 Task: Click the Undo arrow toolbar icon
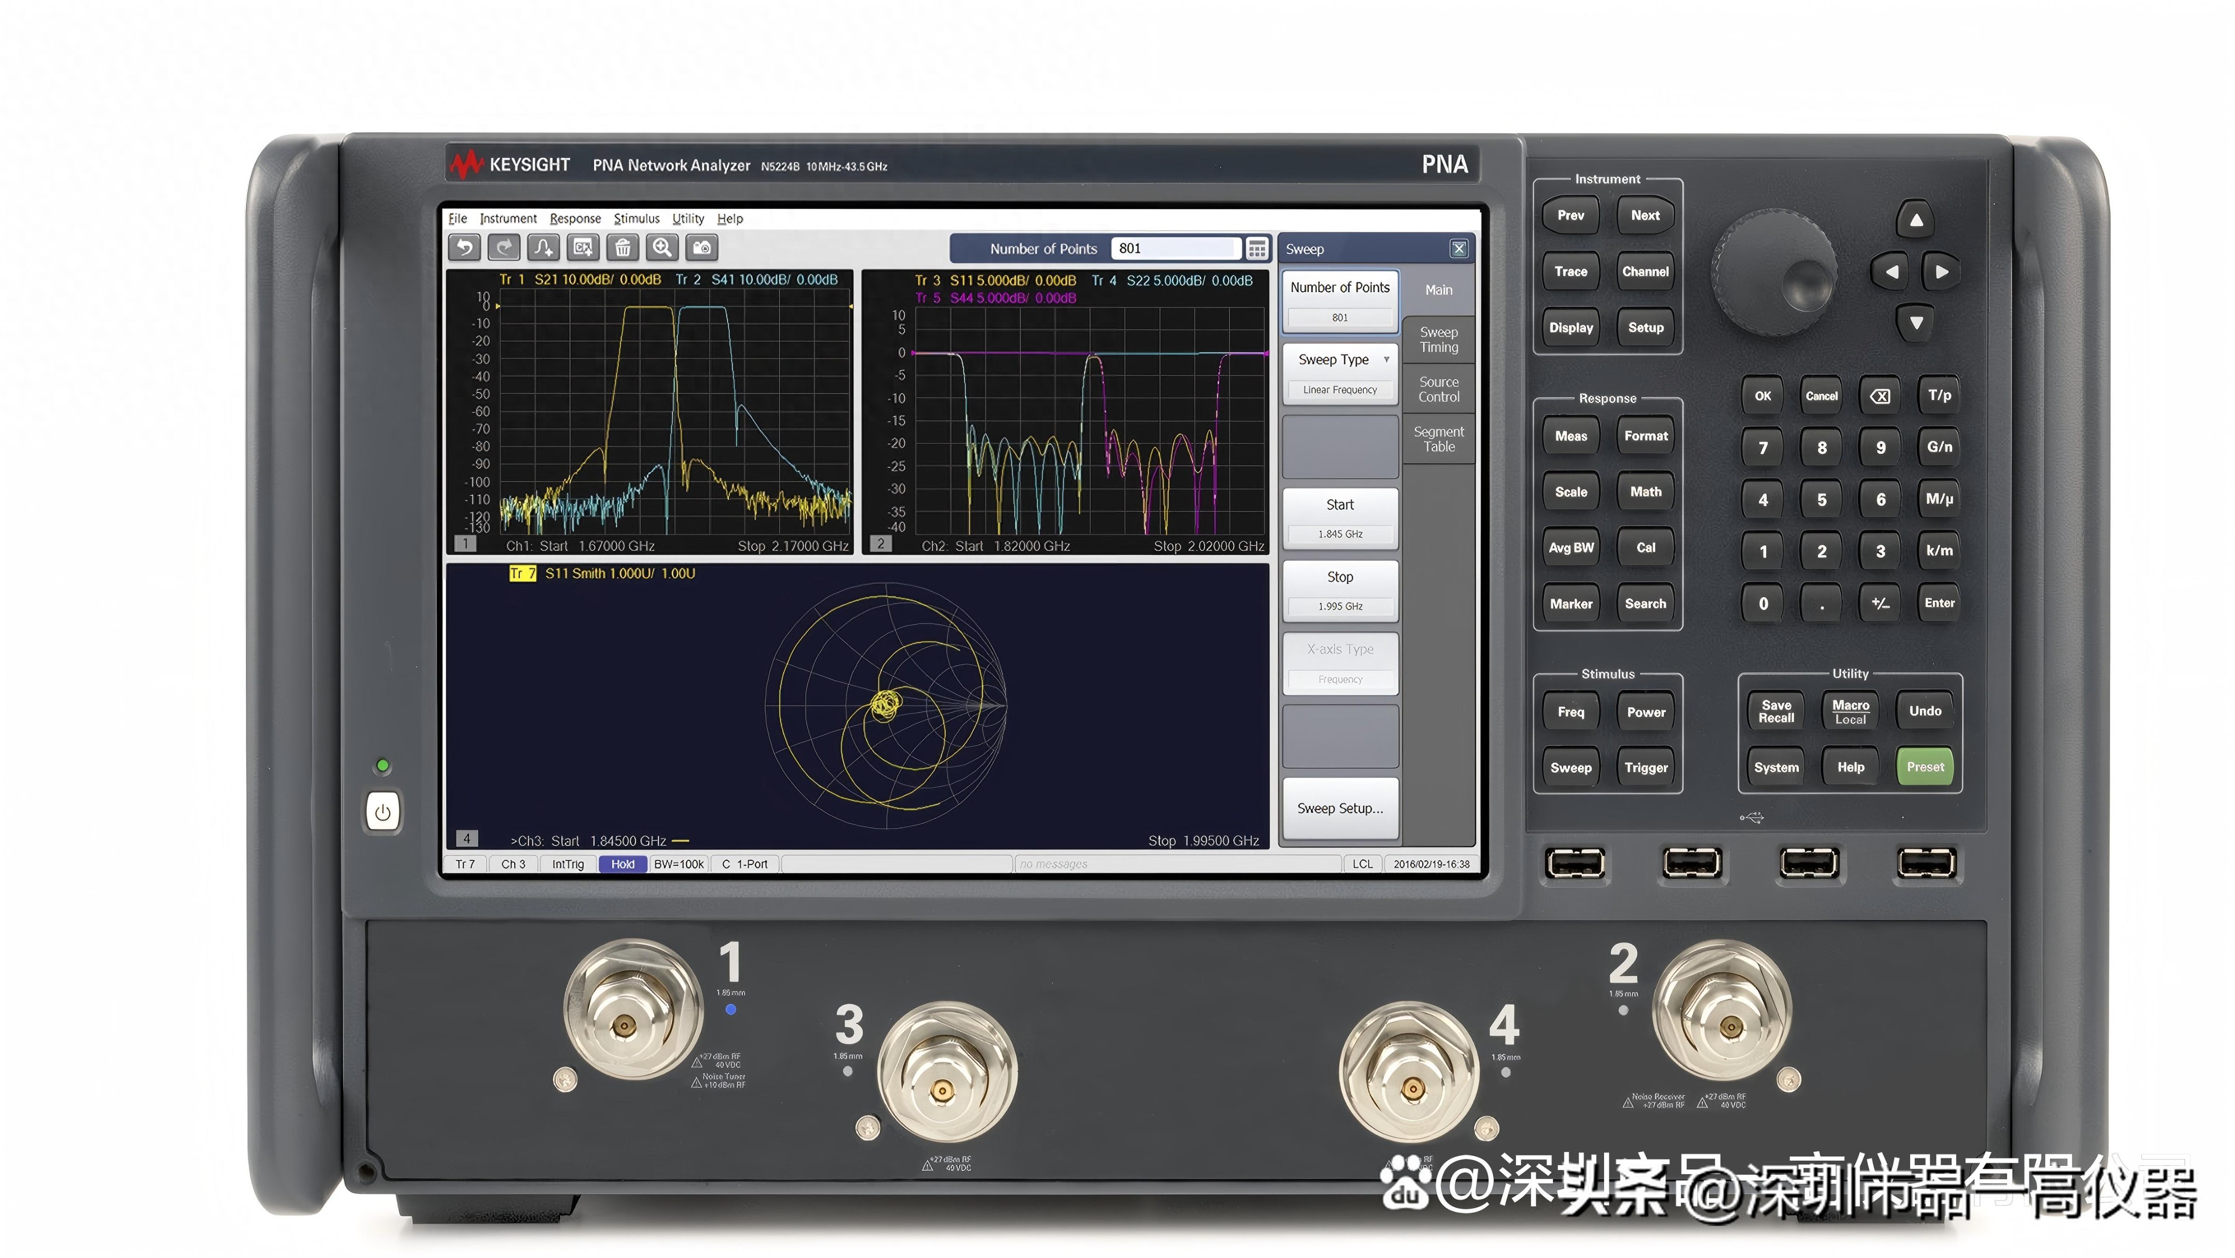464,248
